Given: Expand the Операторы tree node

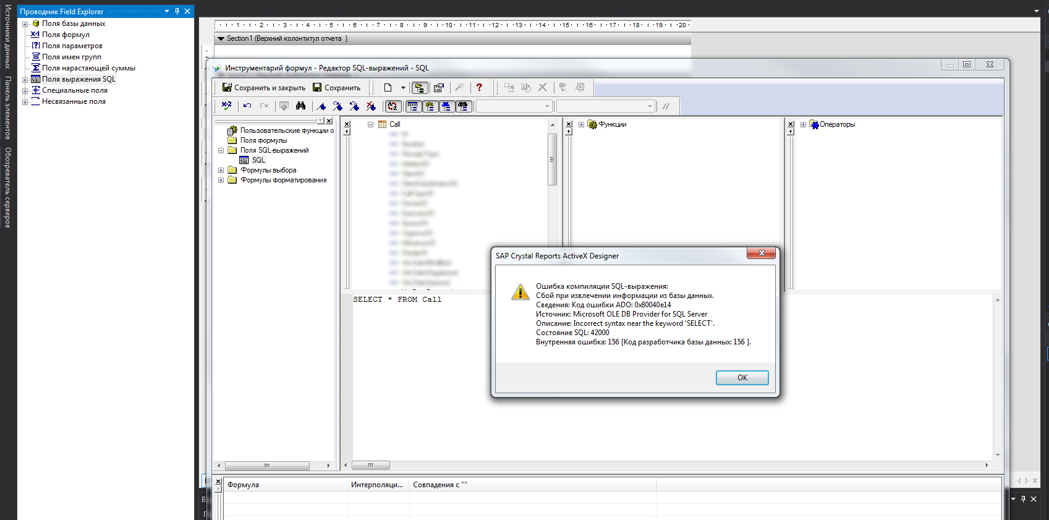Looking at the screenshot, I should pos(803,124).
